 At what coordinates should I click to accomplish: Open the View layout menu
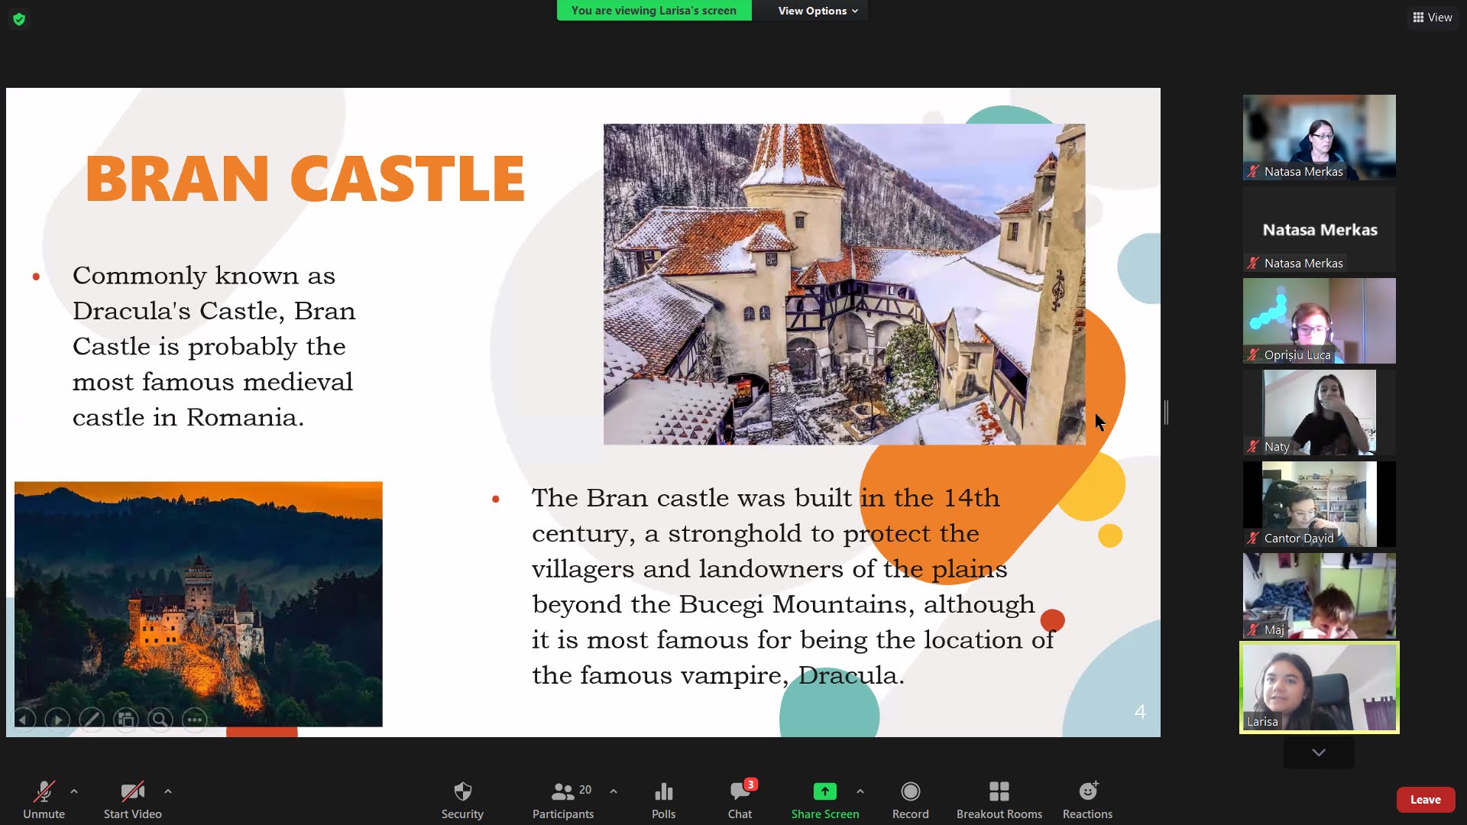click(1433, 17)
